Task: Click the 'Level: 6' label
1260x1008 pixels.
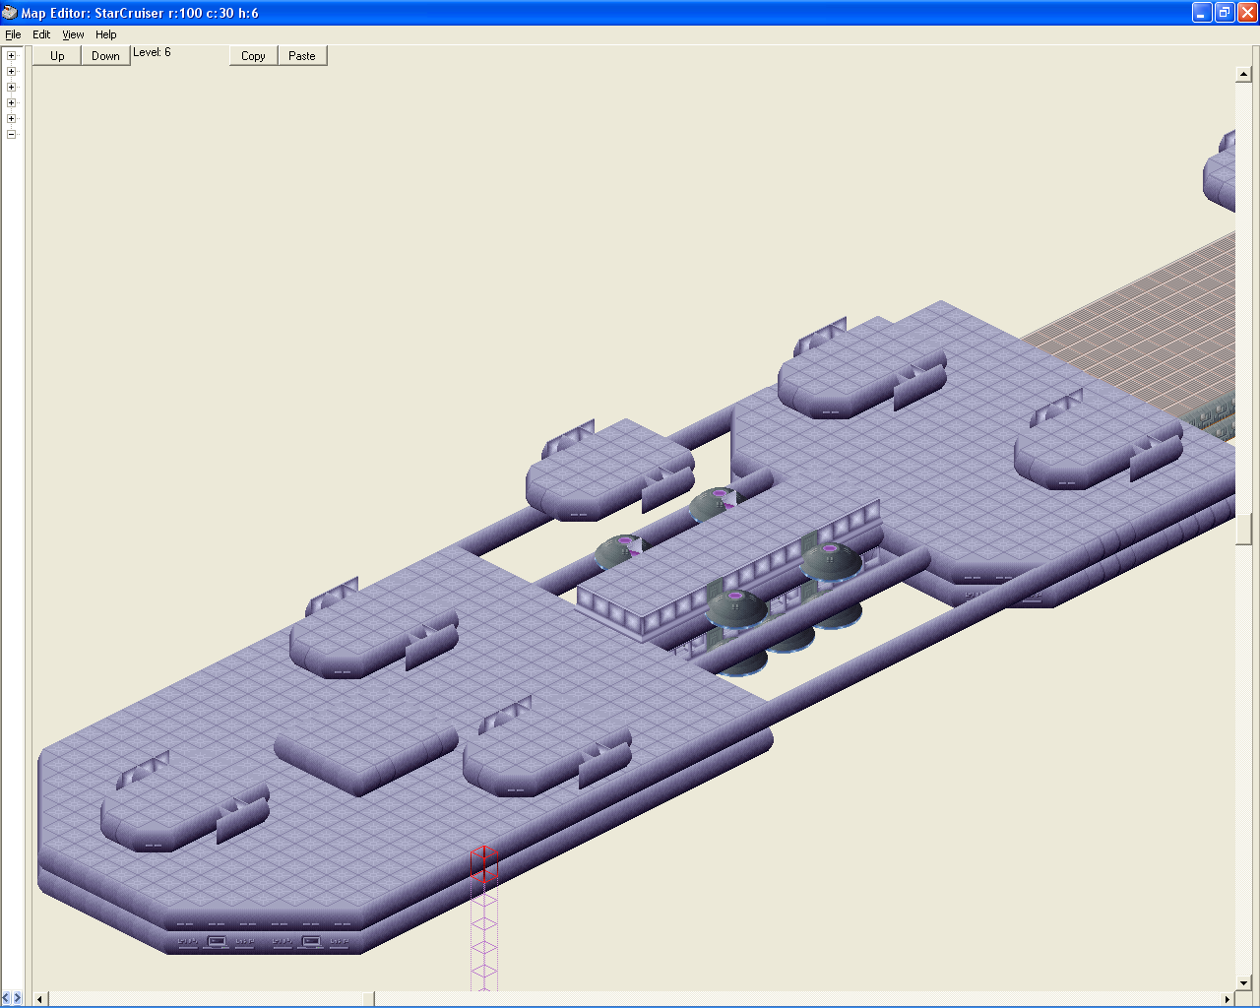Action: pyautogui.click(x=152, y=52)
